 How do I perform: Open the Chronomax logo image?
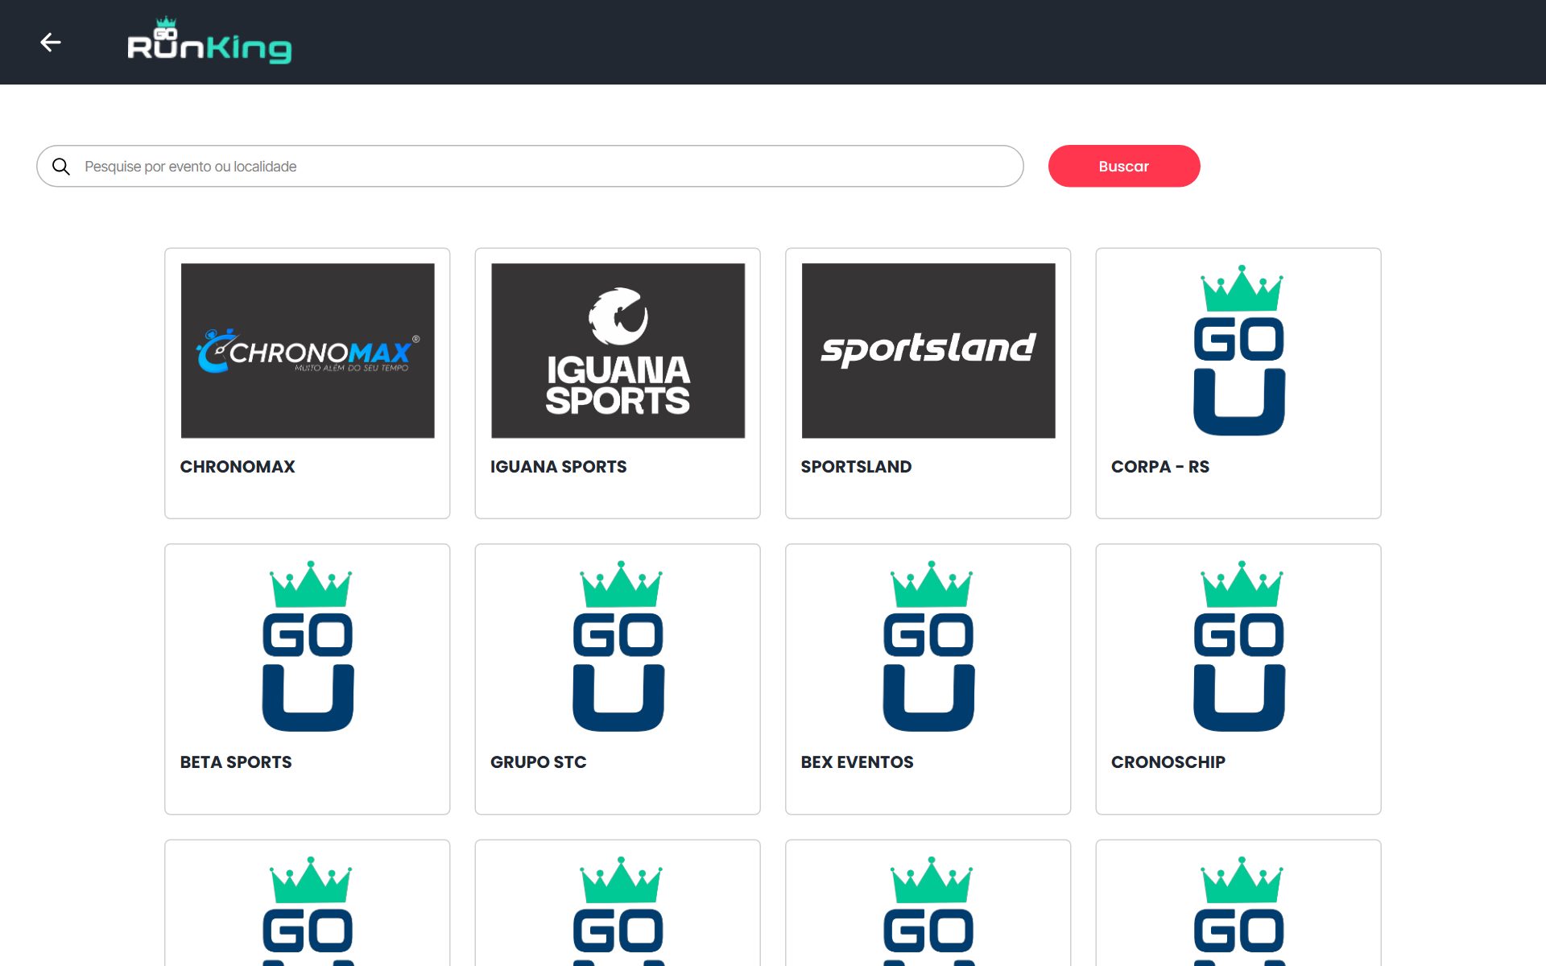pos(308,351)
